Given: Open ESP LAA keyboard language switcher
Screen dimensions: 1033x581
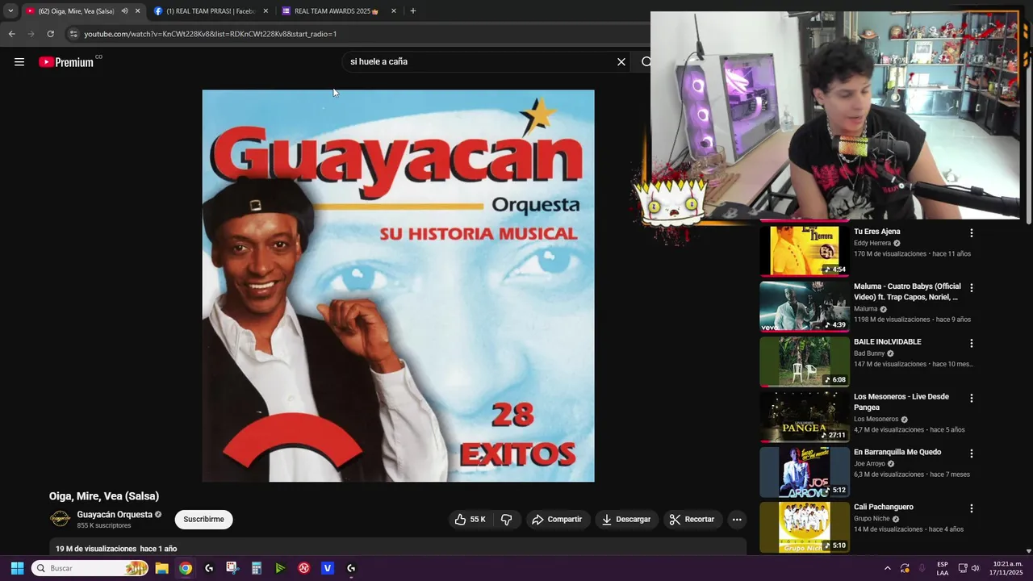Looking at the screenshot, I should 943,568.
